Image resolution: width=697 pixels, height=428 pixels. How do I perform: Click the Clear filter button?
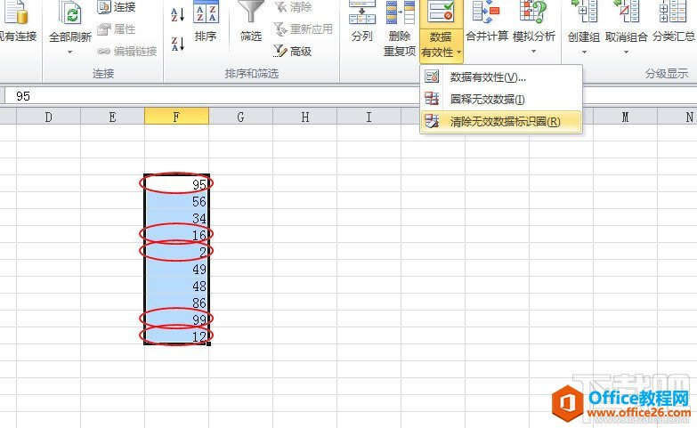pos(293,6)
